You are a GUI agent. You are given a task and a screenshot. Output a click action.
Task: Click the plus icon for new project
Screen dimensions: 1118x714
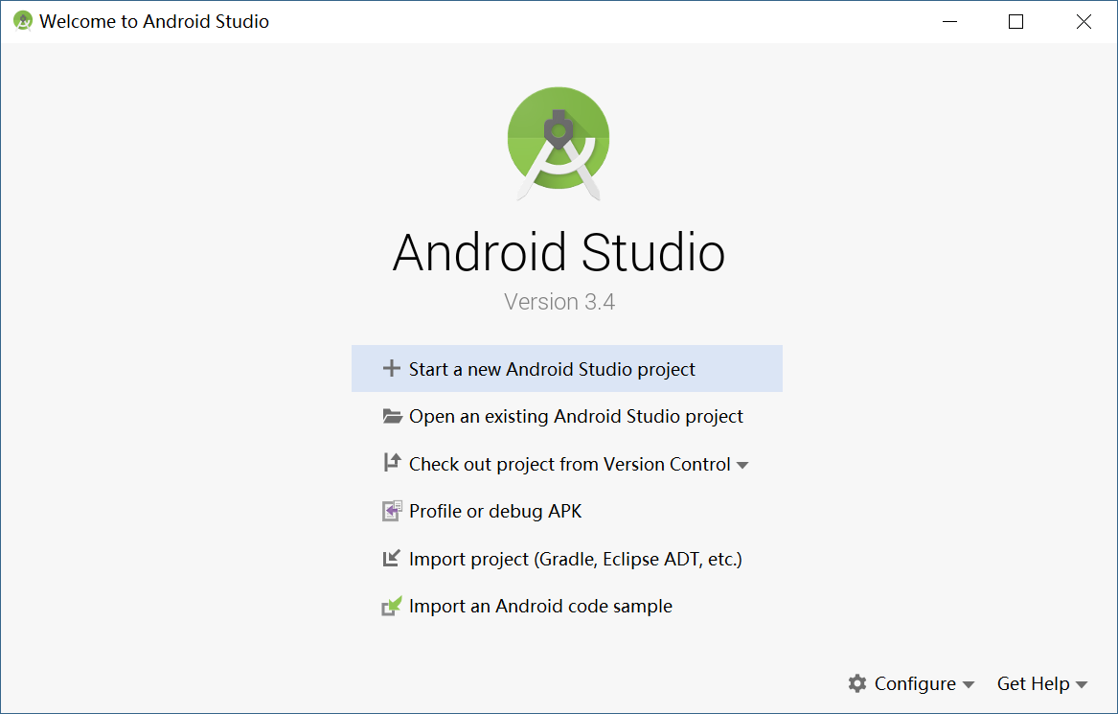[392, 369]
